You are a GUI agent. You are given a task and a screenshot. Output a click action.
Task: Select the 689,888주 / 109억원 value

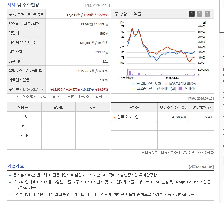tap(94, 43)
